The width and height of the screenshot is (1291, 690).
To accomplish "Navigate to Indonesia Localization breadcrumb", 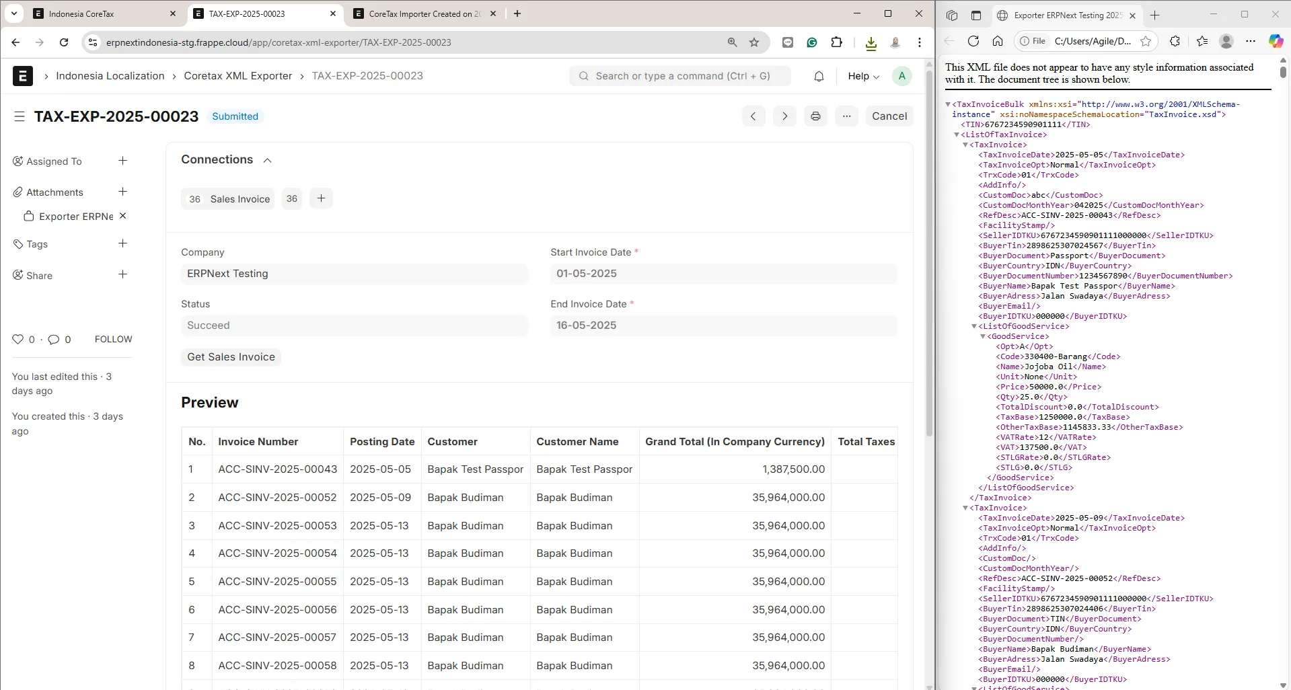I will [x=110, y=76].
